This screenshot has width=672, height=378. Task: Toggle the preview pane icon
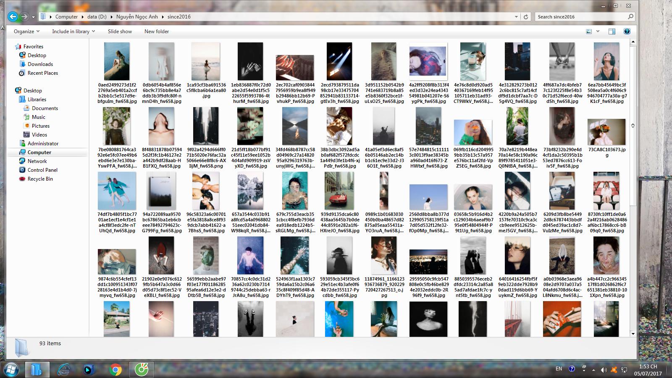(x=612, y=31)
